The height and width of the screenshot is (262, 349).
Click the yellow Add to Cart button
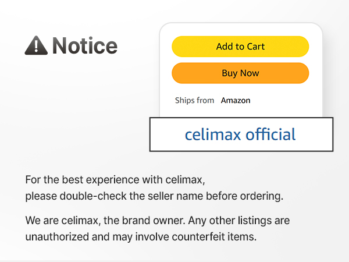pyautogui.click(x=240, y=47)
